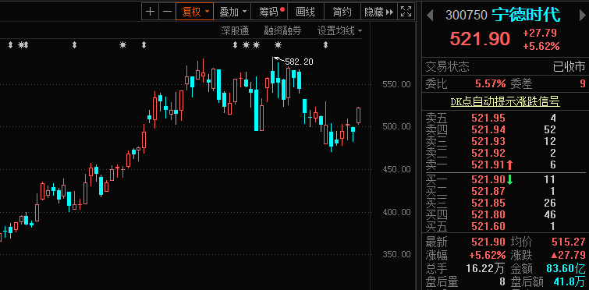Click the 已收市 trading status
Viewport: 589px width, 290px height.
pyautogui.click(x=569, y=67)
